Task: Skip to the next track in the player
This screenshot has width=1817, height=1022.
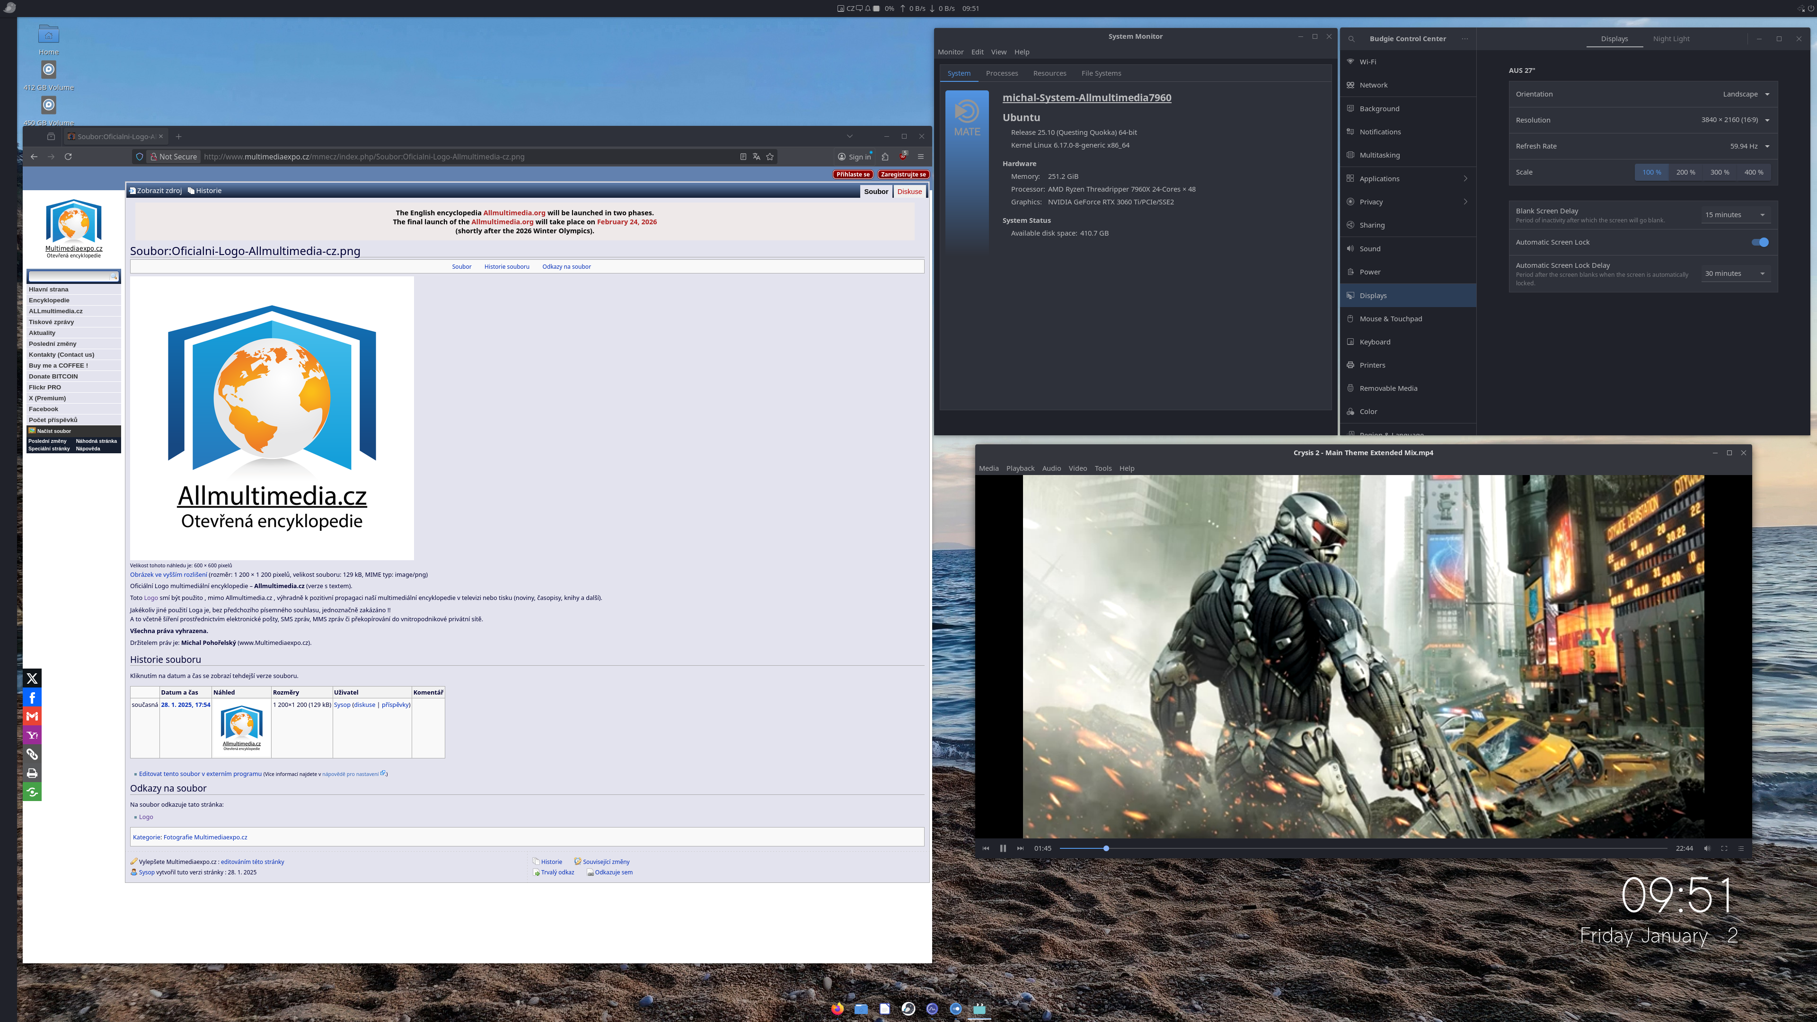Action: [1020, 848]
